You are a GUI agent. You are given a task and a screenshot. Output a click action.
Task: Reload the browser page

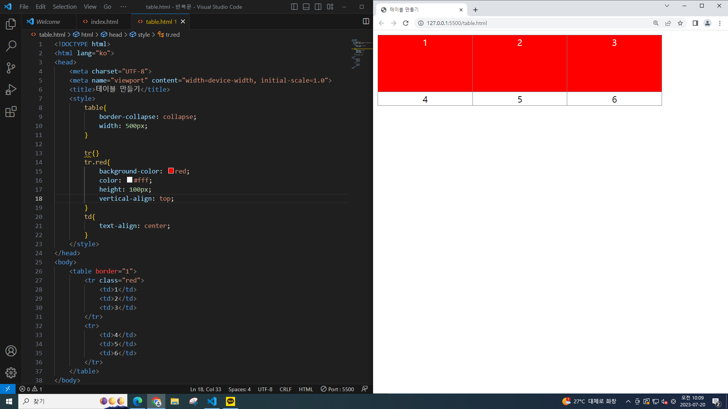point(406,23)
